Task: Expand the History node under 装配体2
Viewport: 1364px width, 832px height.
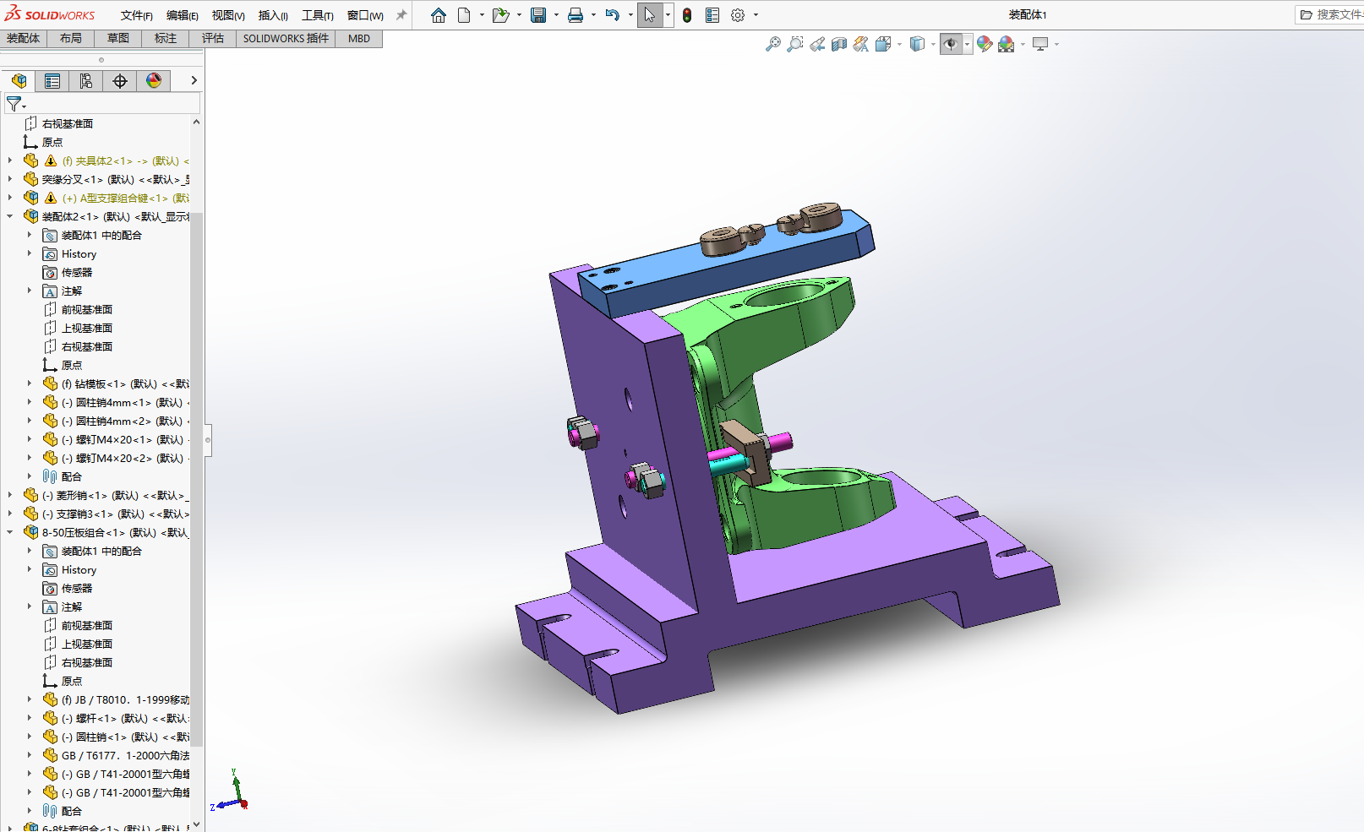Action: 30,253
